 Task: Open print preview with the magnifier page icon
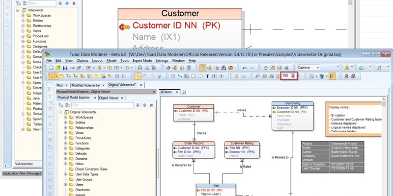point(147,68)
